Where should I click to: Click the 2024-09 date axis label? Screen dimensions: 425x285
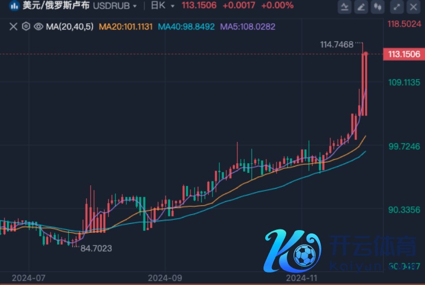coord(164,278)
